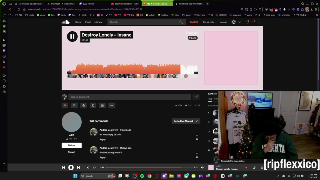This screenshot has height=180, width=320.
Task: Open the Library page in SoundCloud nav
Action: click(x=98, y=22)
